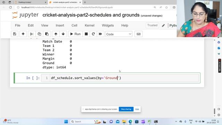Click the pencil edit-mode indicator icon
This screenshot has width=222, height=125.
[x=163, y=25]
